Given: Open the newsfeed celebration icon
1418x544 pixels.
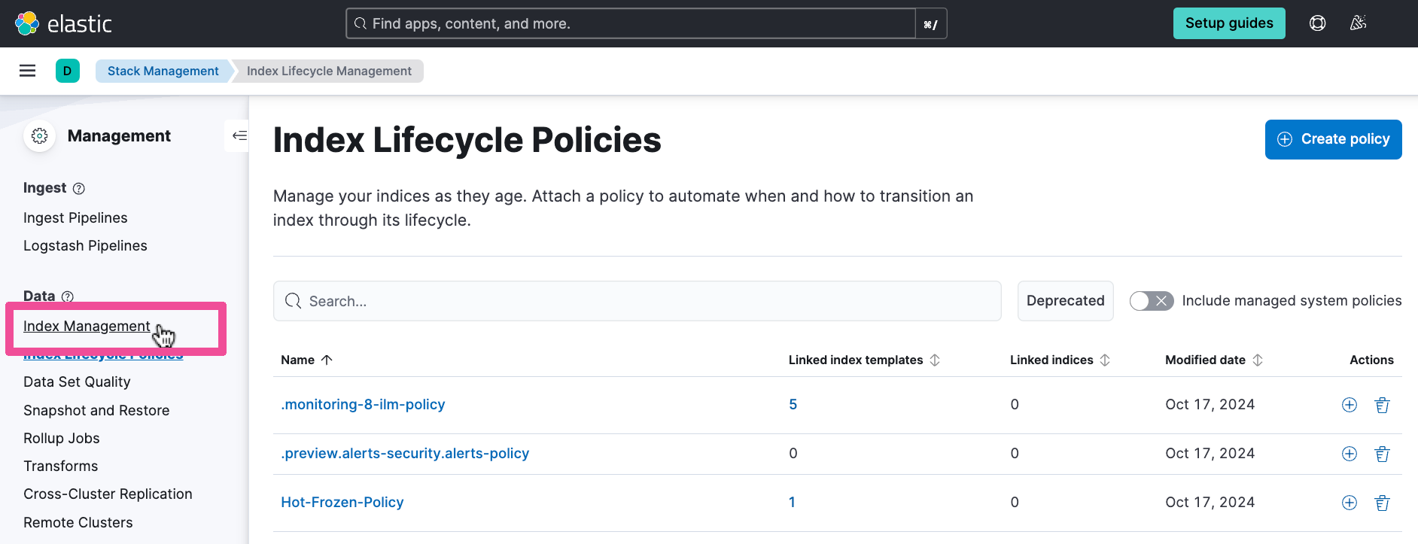Looking at the screenshot, I should (x=1358, y=23).
